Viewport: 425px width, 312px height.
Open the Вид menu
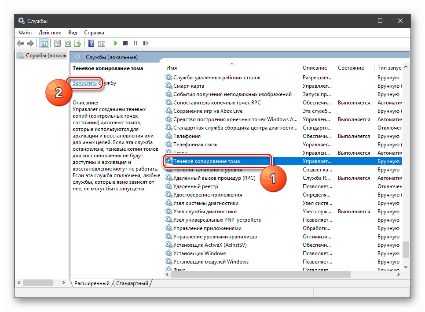pos(72,32)
